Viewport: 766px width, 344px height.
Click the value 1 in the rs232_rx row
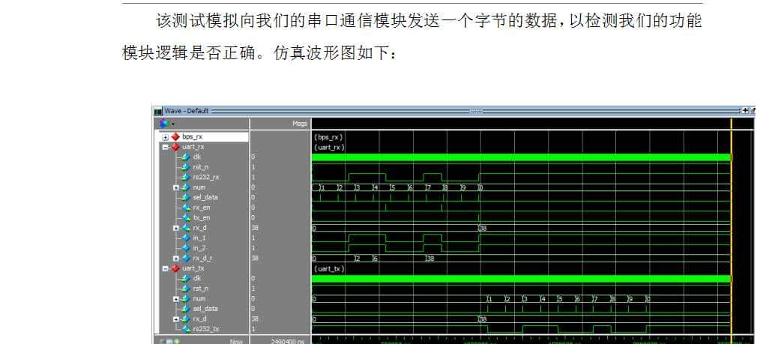pos(253,178)
